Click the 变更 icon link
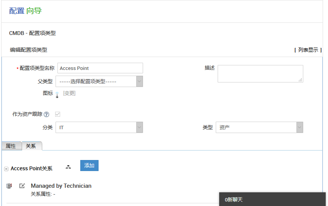 click(x=69, y=93)
